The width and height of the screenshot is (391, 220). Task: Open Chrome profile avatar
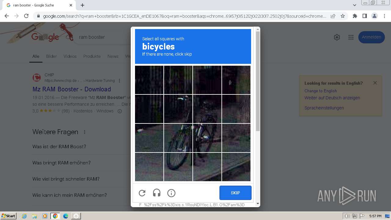coord(375,16)
